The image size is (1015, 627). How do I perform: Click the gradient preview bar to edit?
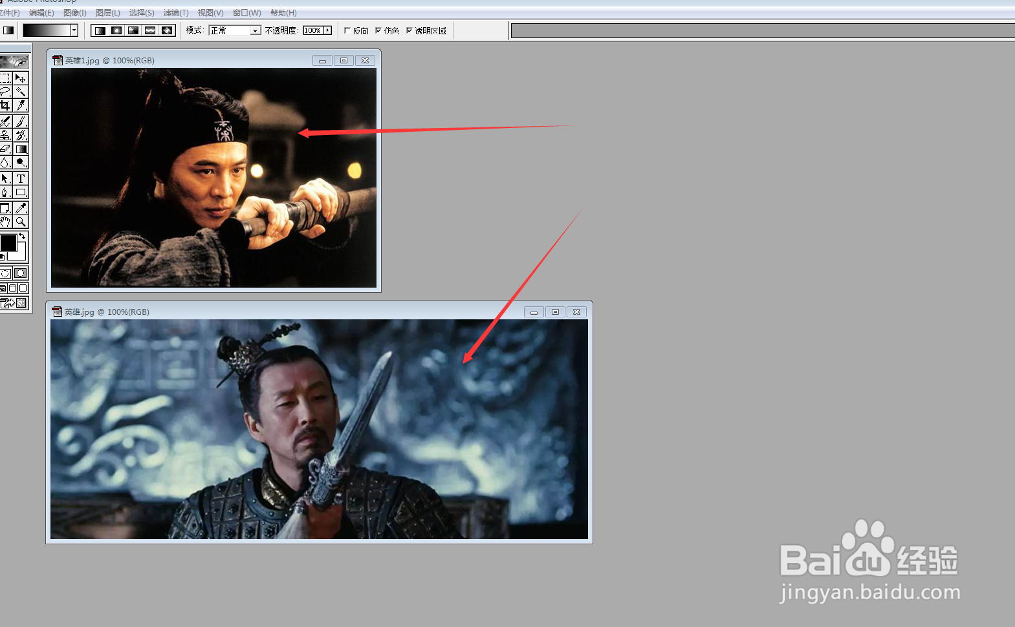47,30
